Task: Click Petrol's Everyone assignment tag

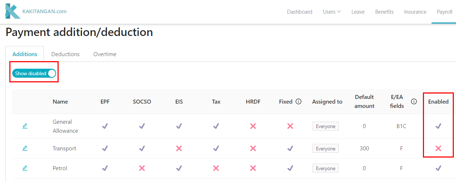Action: tap(325, 168)
